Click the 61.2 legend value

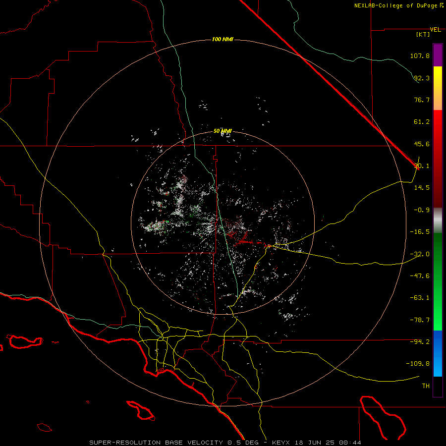tap(422, 122)
